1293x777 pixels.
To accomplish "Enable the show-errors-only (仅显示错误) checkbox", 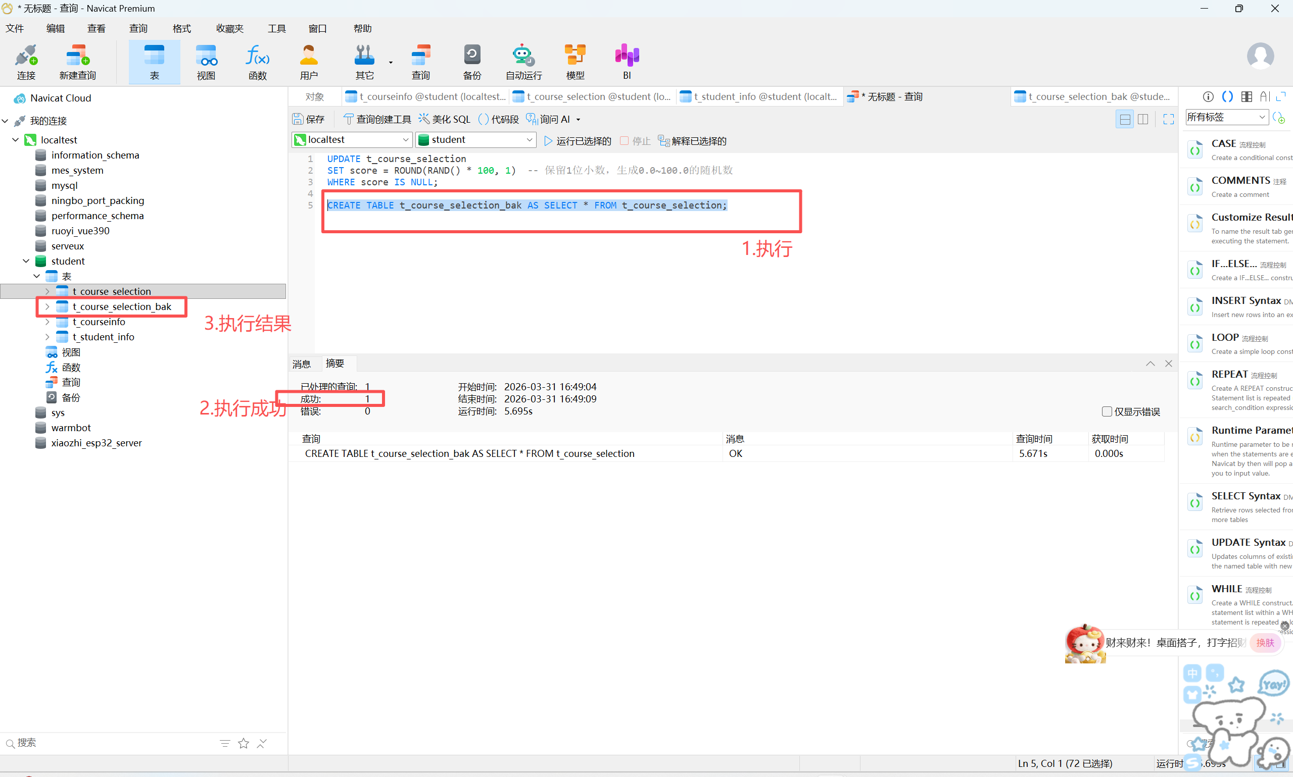I will click(x=1107, y=411).
